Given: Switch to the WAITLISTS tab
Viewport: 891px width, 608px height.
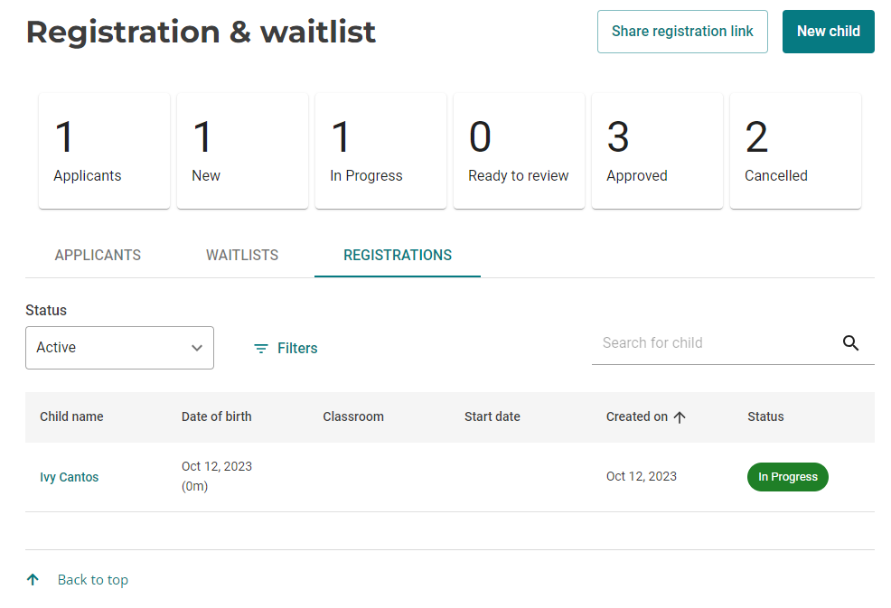Looking at the screenshot, I should point(241,255).
